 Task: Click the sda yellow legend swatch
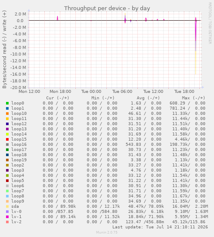click(x=7, y=206)
